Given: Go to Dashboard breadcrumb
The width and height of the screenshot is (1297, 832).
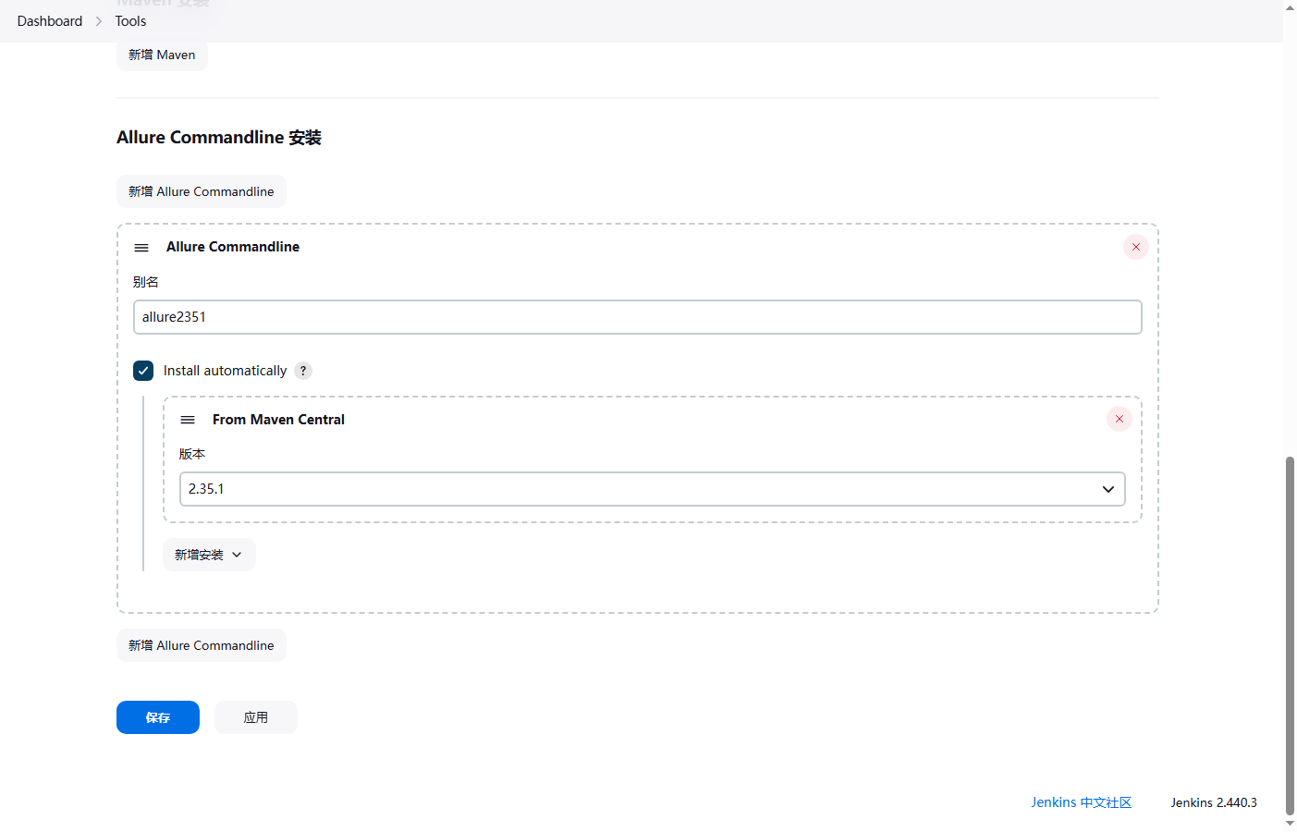Looking at the screenshot, I should pyautogui.click(x=50, y=21).
